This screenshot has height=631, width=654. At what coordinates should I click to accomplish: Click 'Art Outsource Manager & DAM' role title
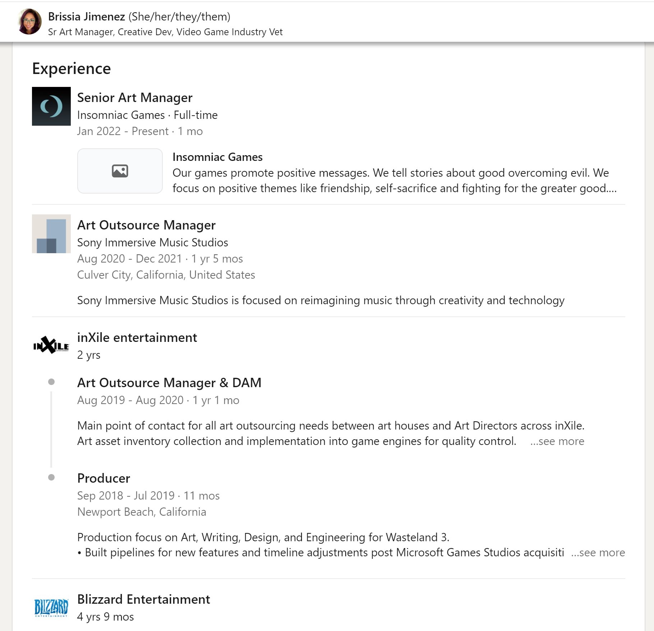(x=169, y=383)
